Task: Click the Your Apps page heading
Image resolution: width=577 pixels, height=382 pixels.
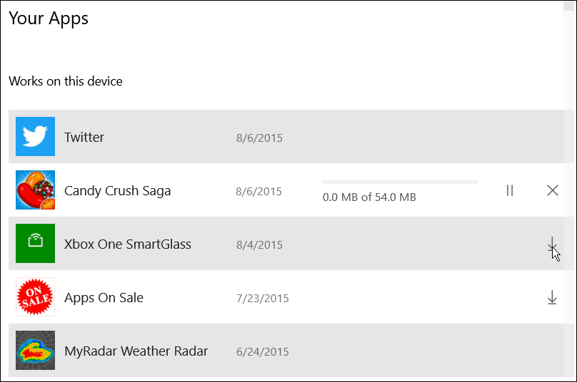Action: [49, 19]
